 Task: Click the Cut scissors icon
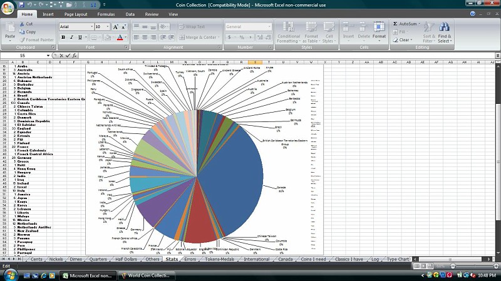point(22,24)
